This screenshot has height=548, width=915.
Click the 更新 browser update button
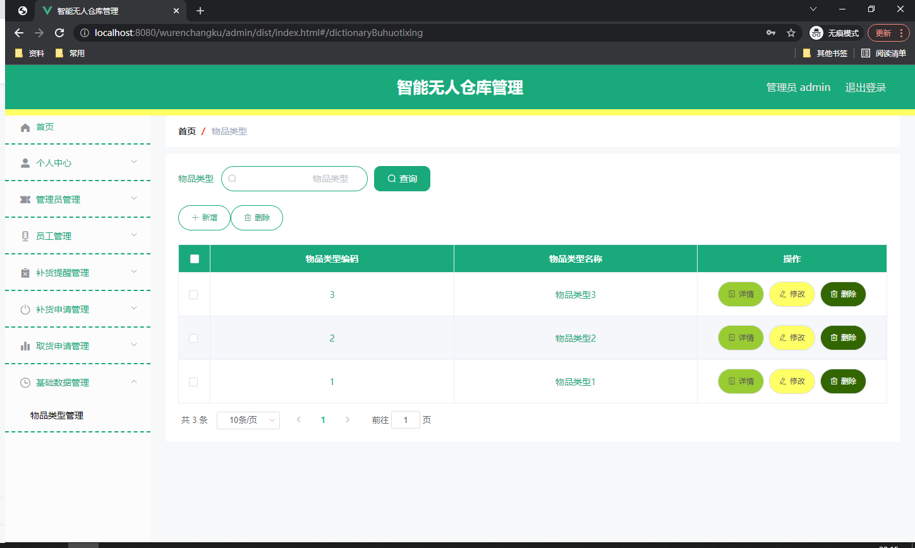pos(888,33)
